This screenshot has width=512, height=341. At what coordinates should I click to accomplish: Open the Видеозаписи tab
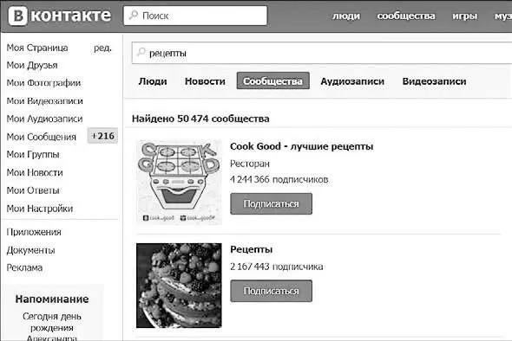pos(434,81)
